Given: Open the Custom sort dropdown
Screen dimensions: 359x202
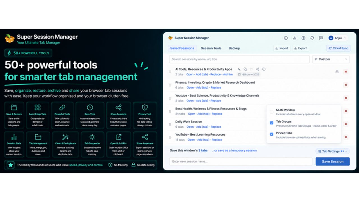Looking at the screenshot, I should coord(331,59).
